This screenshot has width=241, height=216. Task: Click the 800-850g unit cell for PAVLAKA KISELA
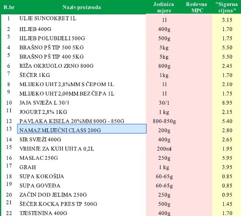pyautogui.click(x=164, y=121)
